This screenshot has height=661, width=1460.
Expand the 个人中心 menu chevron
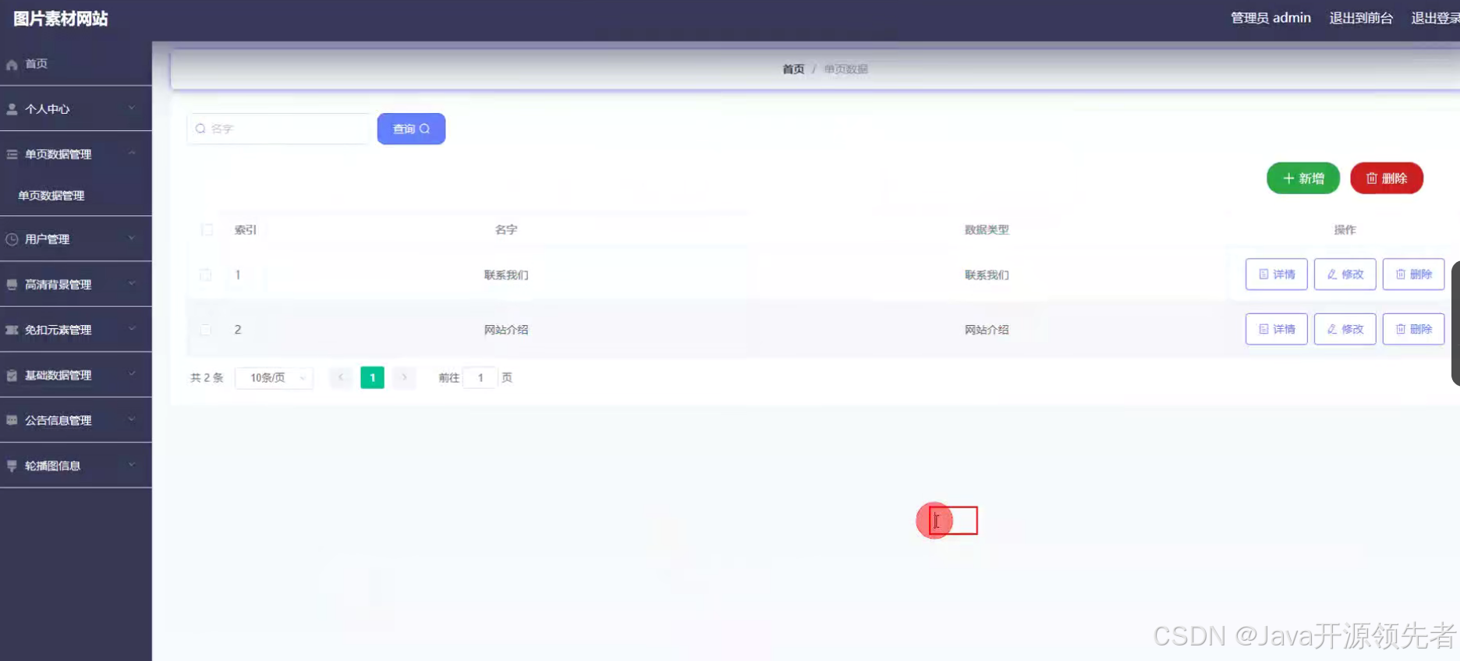point(132,108)
